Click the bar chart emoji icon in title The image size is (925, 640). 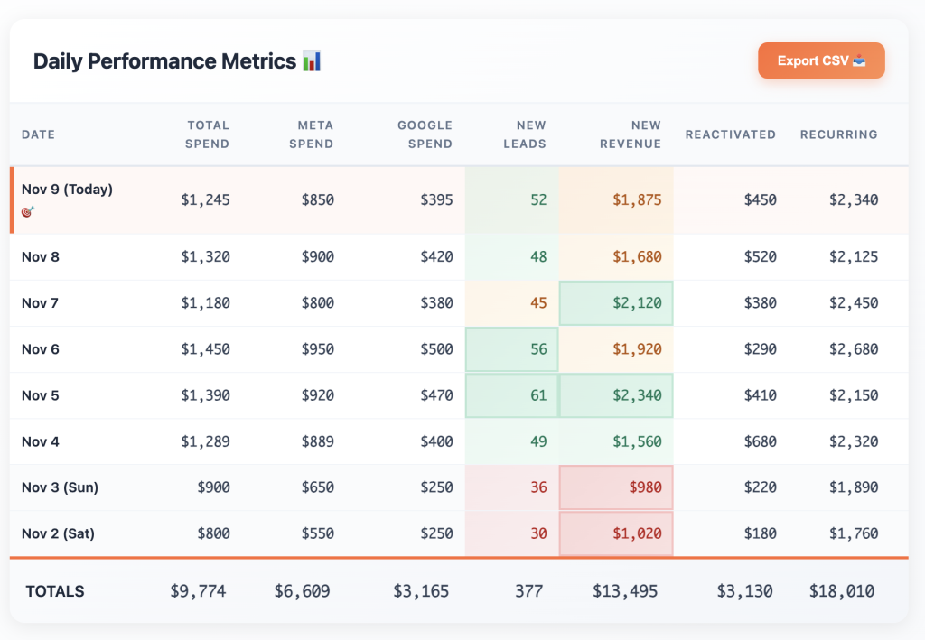pos(312,61)
